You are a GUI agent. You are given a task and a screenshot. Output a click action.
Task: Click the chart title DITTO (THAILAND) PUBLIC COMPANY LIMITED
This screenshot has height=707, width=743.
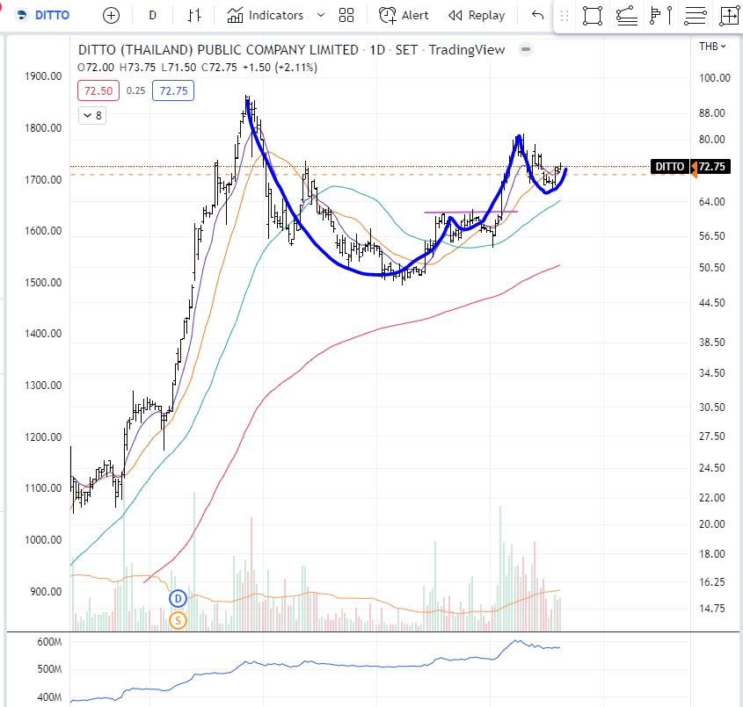tap(218, 50)
